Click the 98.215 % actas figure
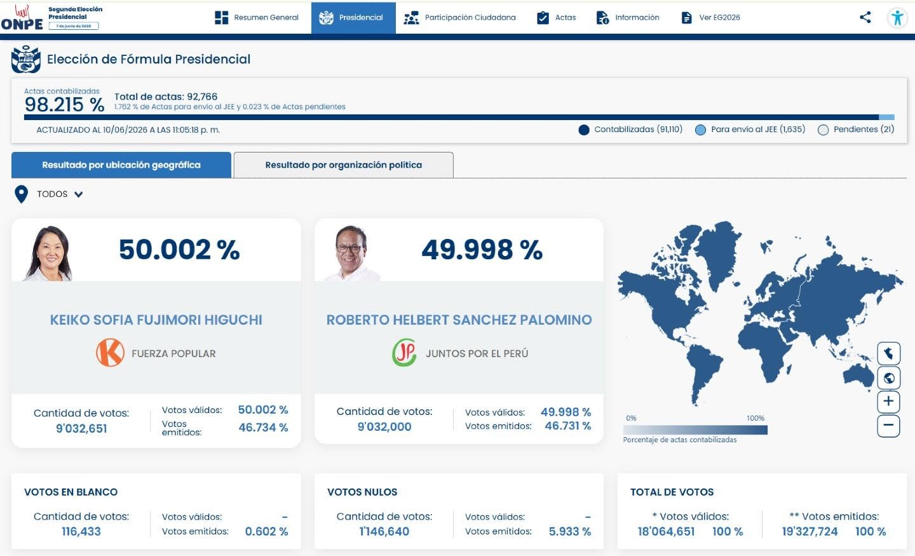Screen dimensions: 915x556 [64, 105]
